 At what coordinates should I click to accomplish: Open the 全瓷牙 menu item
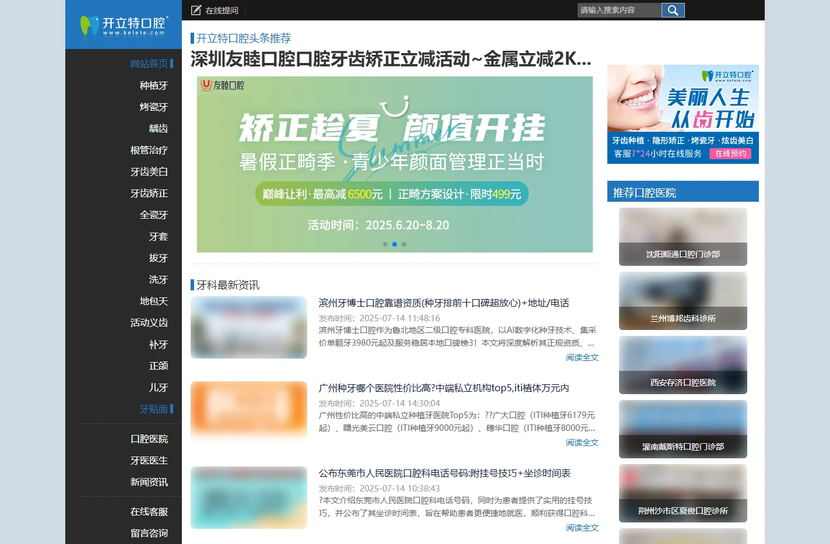click(154, 215)
